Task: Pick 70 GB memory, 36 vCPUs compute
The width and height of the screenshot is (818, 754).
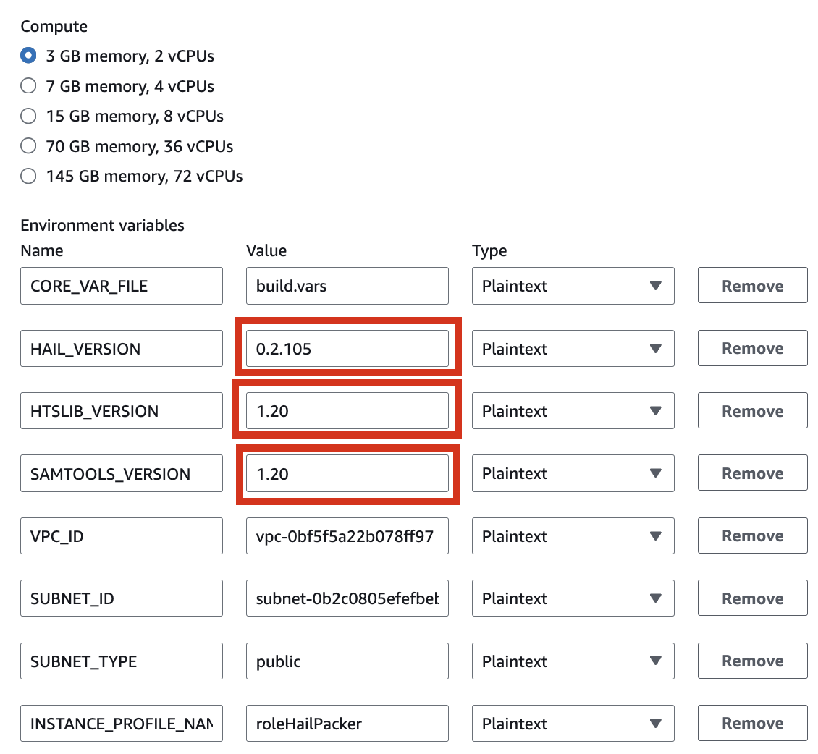Action: click(28, 146)
